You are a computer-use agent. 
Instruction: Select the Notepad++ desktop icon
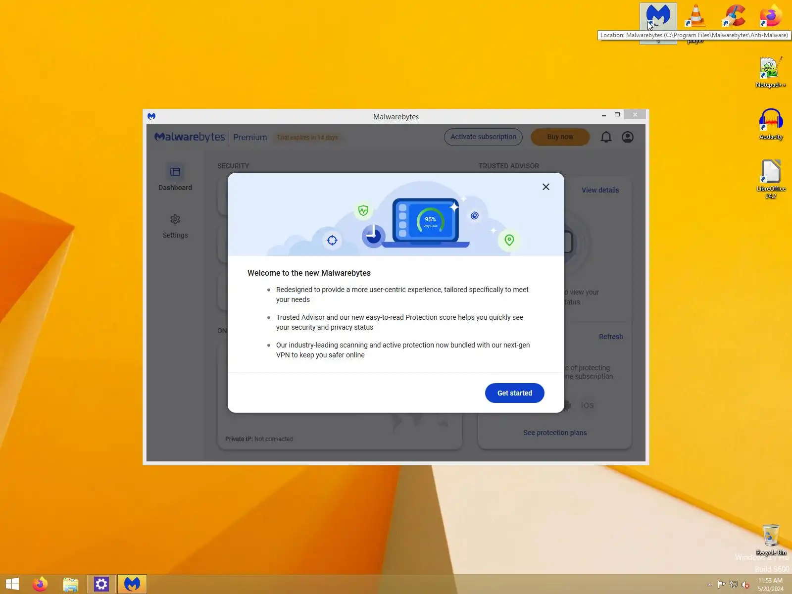pos(771,72)
